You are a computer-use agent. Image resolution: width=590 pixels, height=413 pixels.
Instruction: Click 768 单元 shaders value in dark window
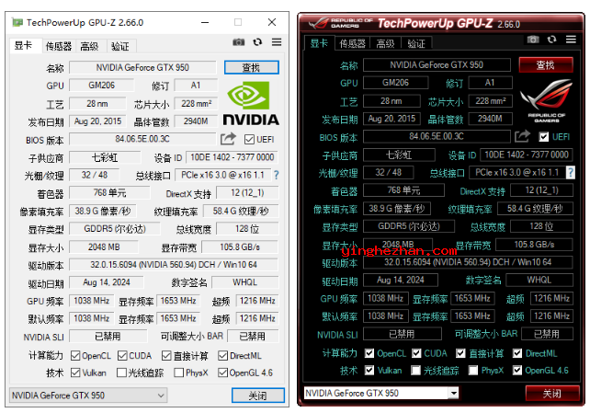coord(403,190)
